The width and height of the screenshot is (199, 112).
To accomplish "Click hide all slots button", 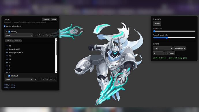I will click(x=9, y=41).
